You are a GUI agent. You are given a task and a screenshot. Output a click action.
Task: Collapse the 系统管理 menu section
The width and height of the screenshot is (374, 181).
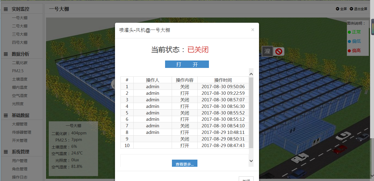21,152
